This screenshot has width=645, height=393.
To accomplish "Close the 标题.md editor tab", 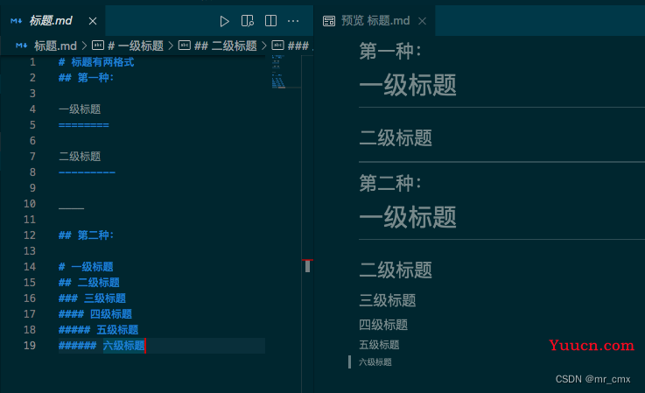I will tap(93, 20).
